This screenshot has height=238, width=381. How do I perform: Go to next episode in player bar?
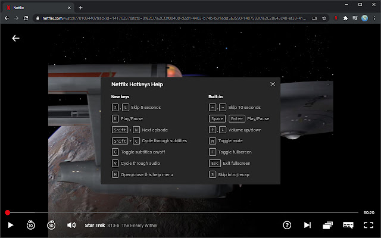[x=307, y=225]
